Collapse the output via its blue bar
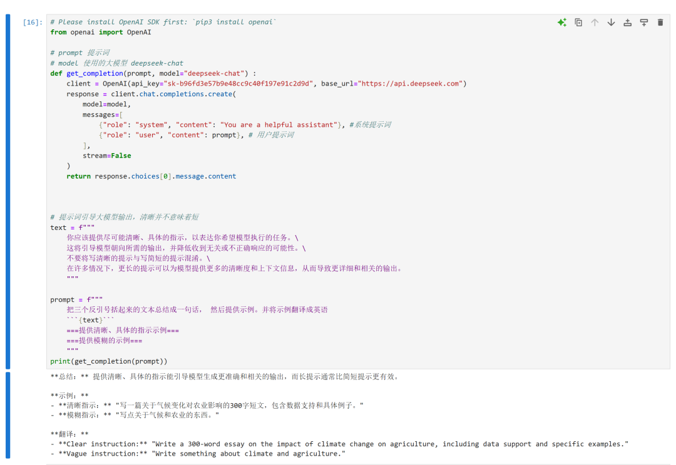Screen dimensions: 676x465 tap(8, 415)
